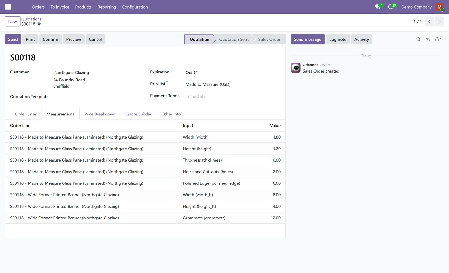Go back to Quotations breadcrumb
The width and height of the screenshot is (449, 273).
pyautogui.click(x=31, y=19)
